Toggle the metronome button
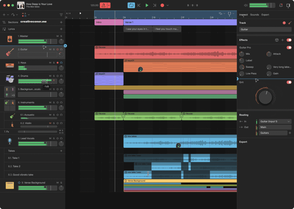Viewport: 294px width, 209px height. pos(103,5)
